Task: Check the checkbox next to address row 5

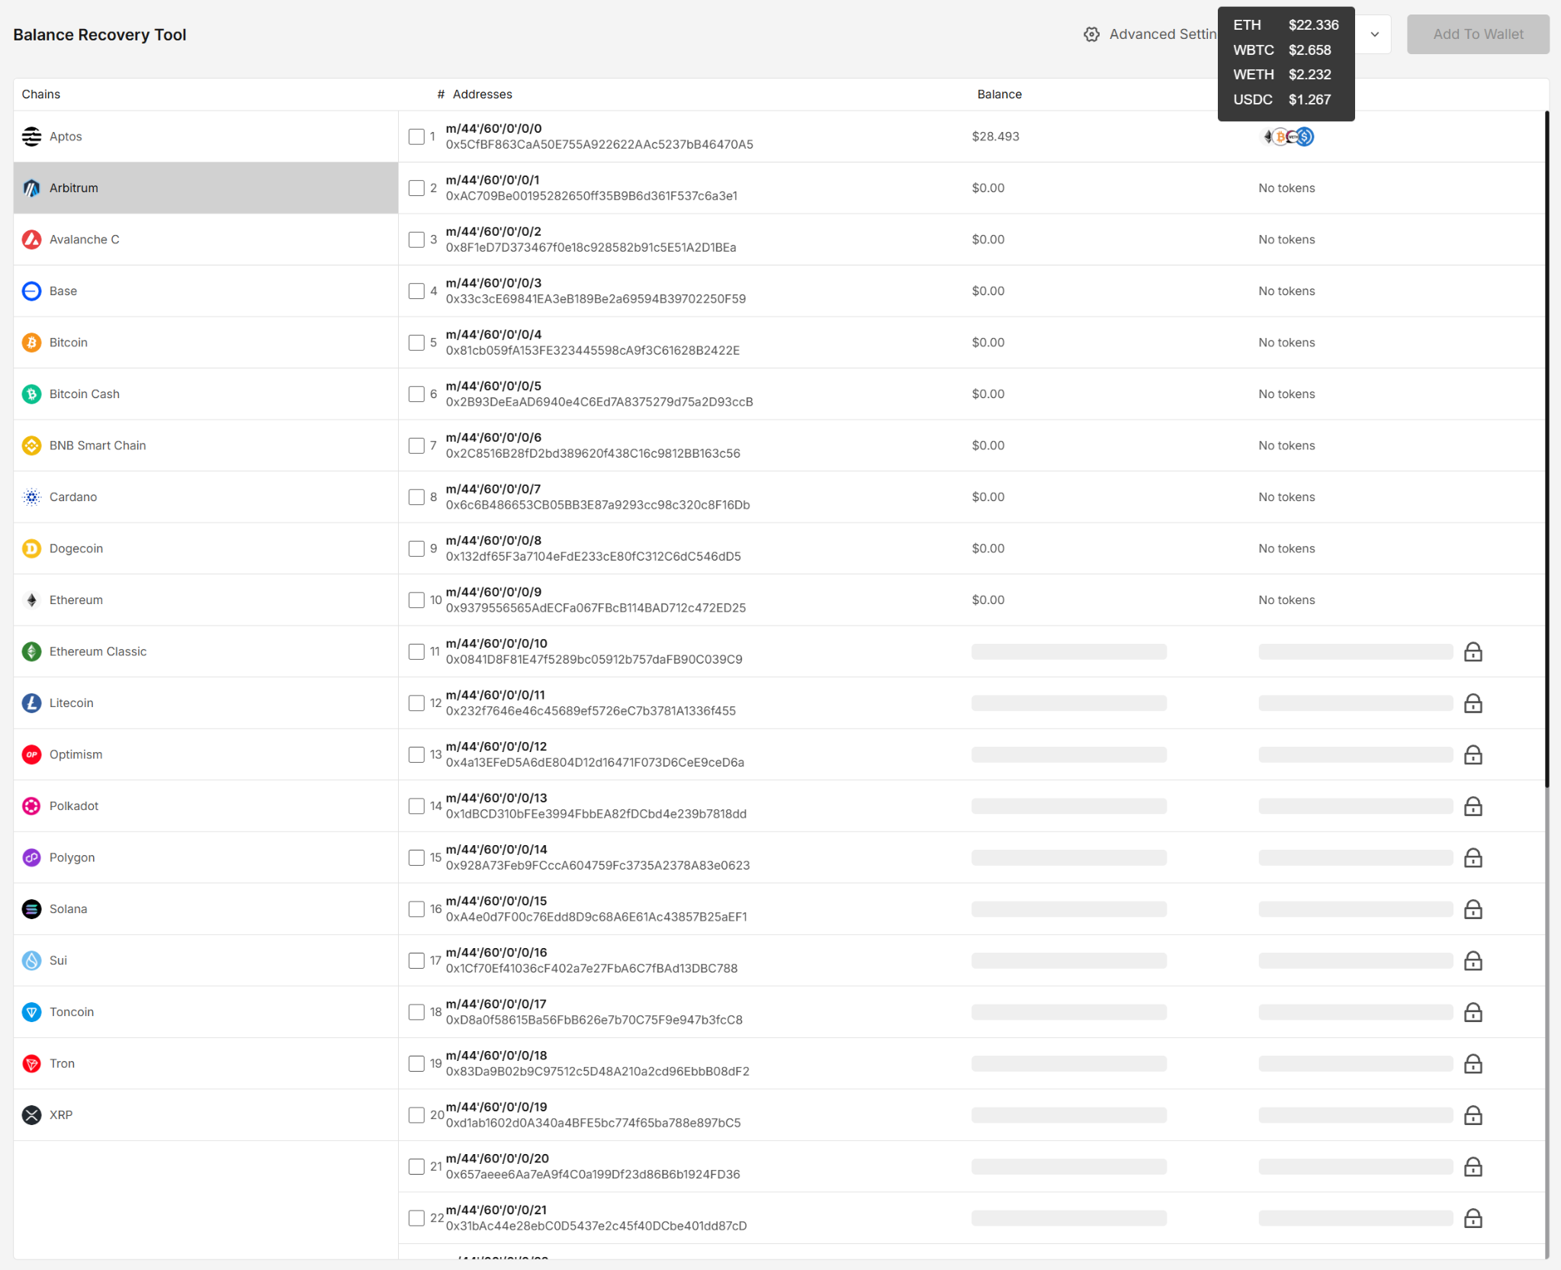Action: (416, 342)
